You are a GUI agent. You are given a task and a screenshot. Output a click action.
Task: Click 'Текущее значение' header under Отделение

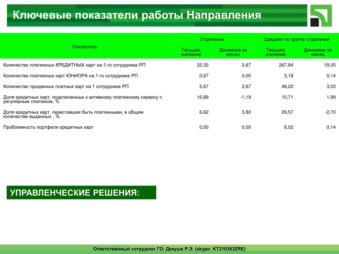[x=191, y=52]
